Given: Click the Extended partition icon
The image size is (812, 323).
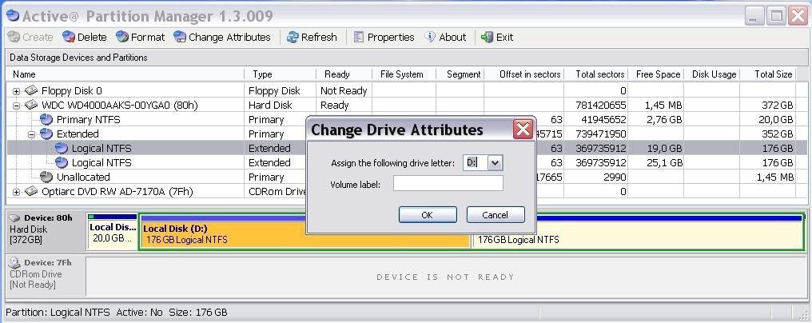Looking at the screenshot, I should (46, 134).
